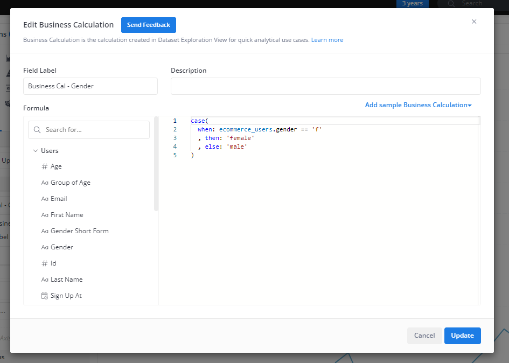Click the text-type icon beside Gender Short Form
Image resolution: width=509 pixels, height=363 pixels.
click(45, 231)
